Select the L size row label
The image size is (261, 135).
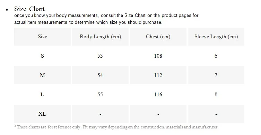42,95
